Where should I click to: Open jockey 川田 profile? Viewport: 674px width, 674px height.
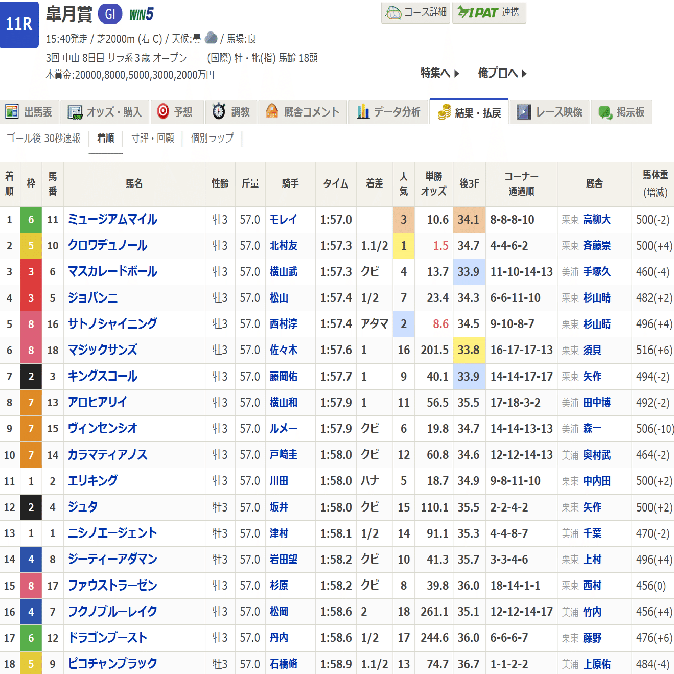coord(279,481)
